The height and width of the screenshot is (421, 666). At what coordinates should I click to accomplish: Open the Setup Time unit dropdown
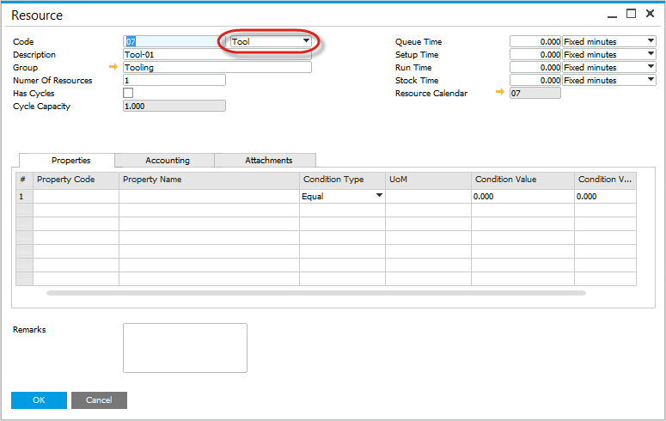609,54
